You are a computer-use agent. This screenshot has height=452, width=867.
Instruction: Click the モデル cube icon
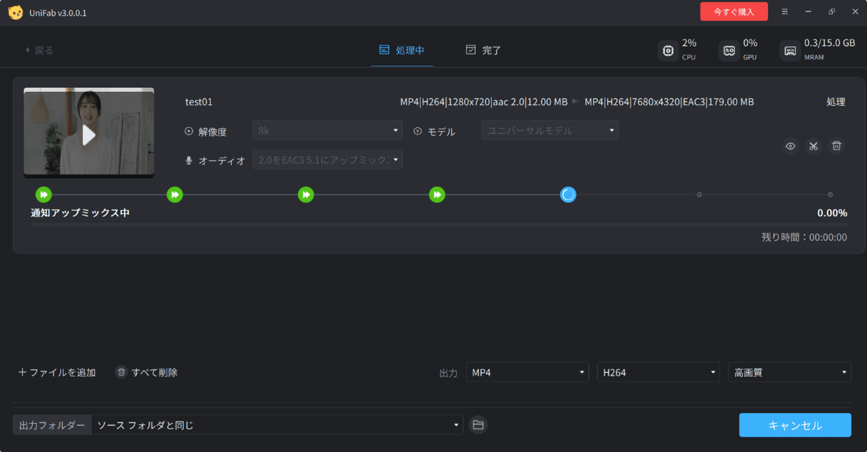(x=418, y=131)
